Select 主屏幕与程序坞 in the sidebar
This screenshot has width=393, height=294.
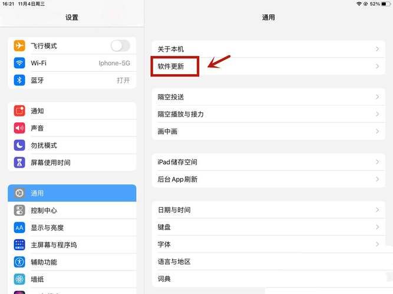coord(72,245)
